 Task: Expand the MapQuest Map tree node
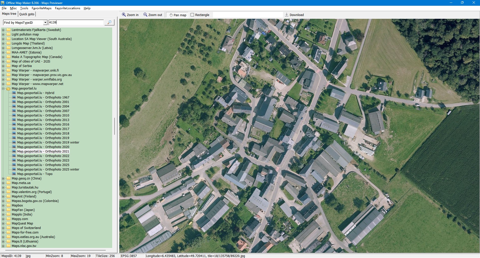click(3, 223)
